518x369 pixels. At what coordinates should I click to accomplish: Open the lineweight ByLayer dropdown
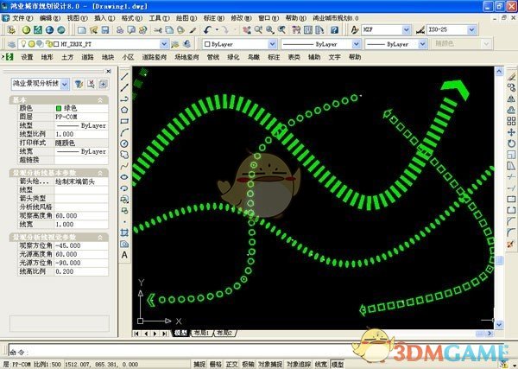coord(422,44)
